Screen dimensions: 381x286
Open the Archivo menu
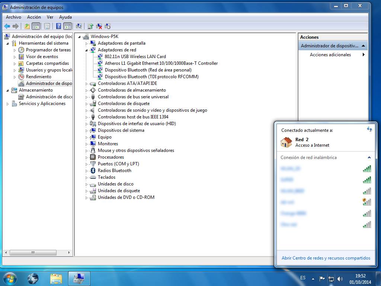click(x=13, y=17)
